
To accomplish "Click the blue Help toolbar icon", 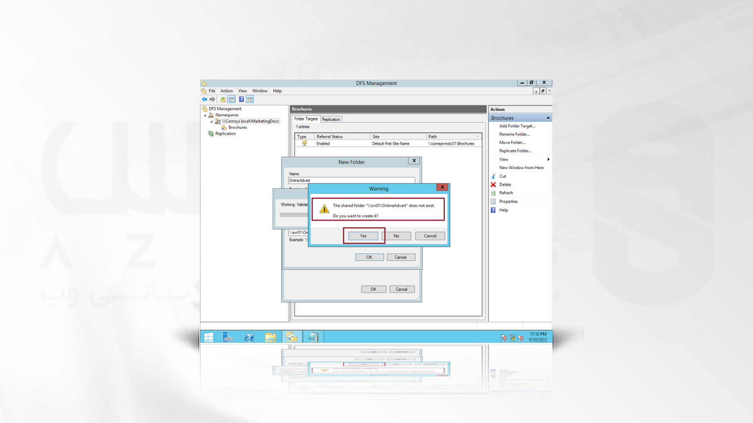I will 242,99.
